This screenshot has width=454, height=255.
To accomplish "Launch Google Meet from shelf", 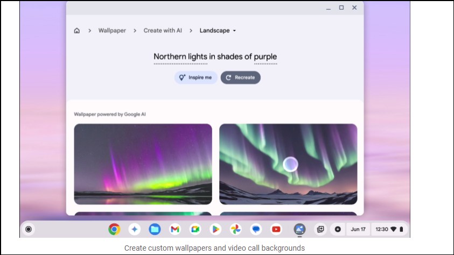I will 195,229.
